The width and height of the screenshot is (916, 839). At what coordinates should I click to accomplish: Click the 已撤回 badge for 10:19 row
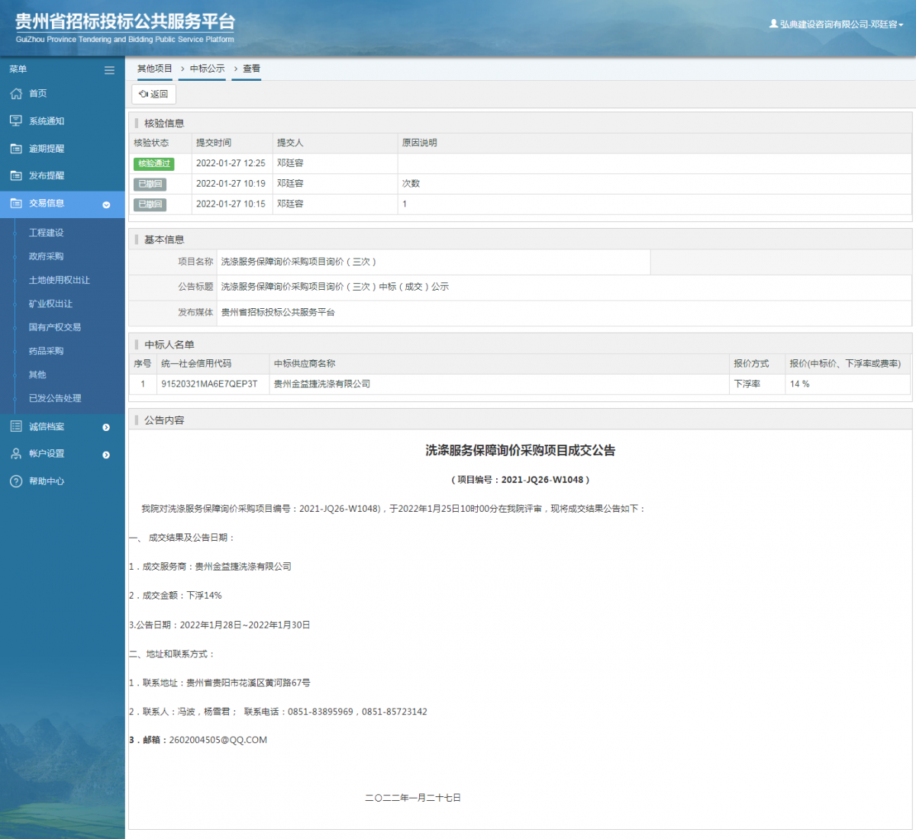(x=150, y=184)
